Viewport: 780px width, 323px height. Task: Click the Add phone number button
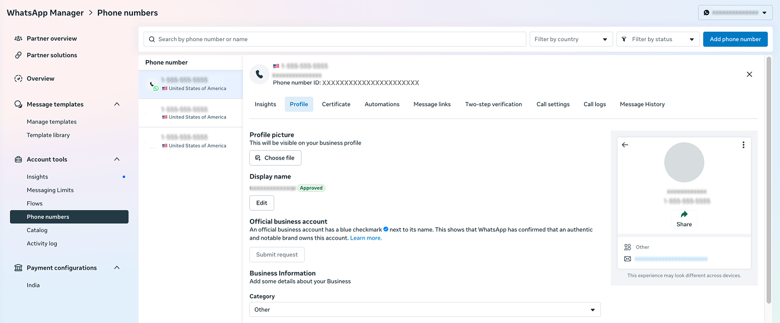point(735,39)
